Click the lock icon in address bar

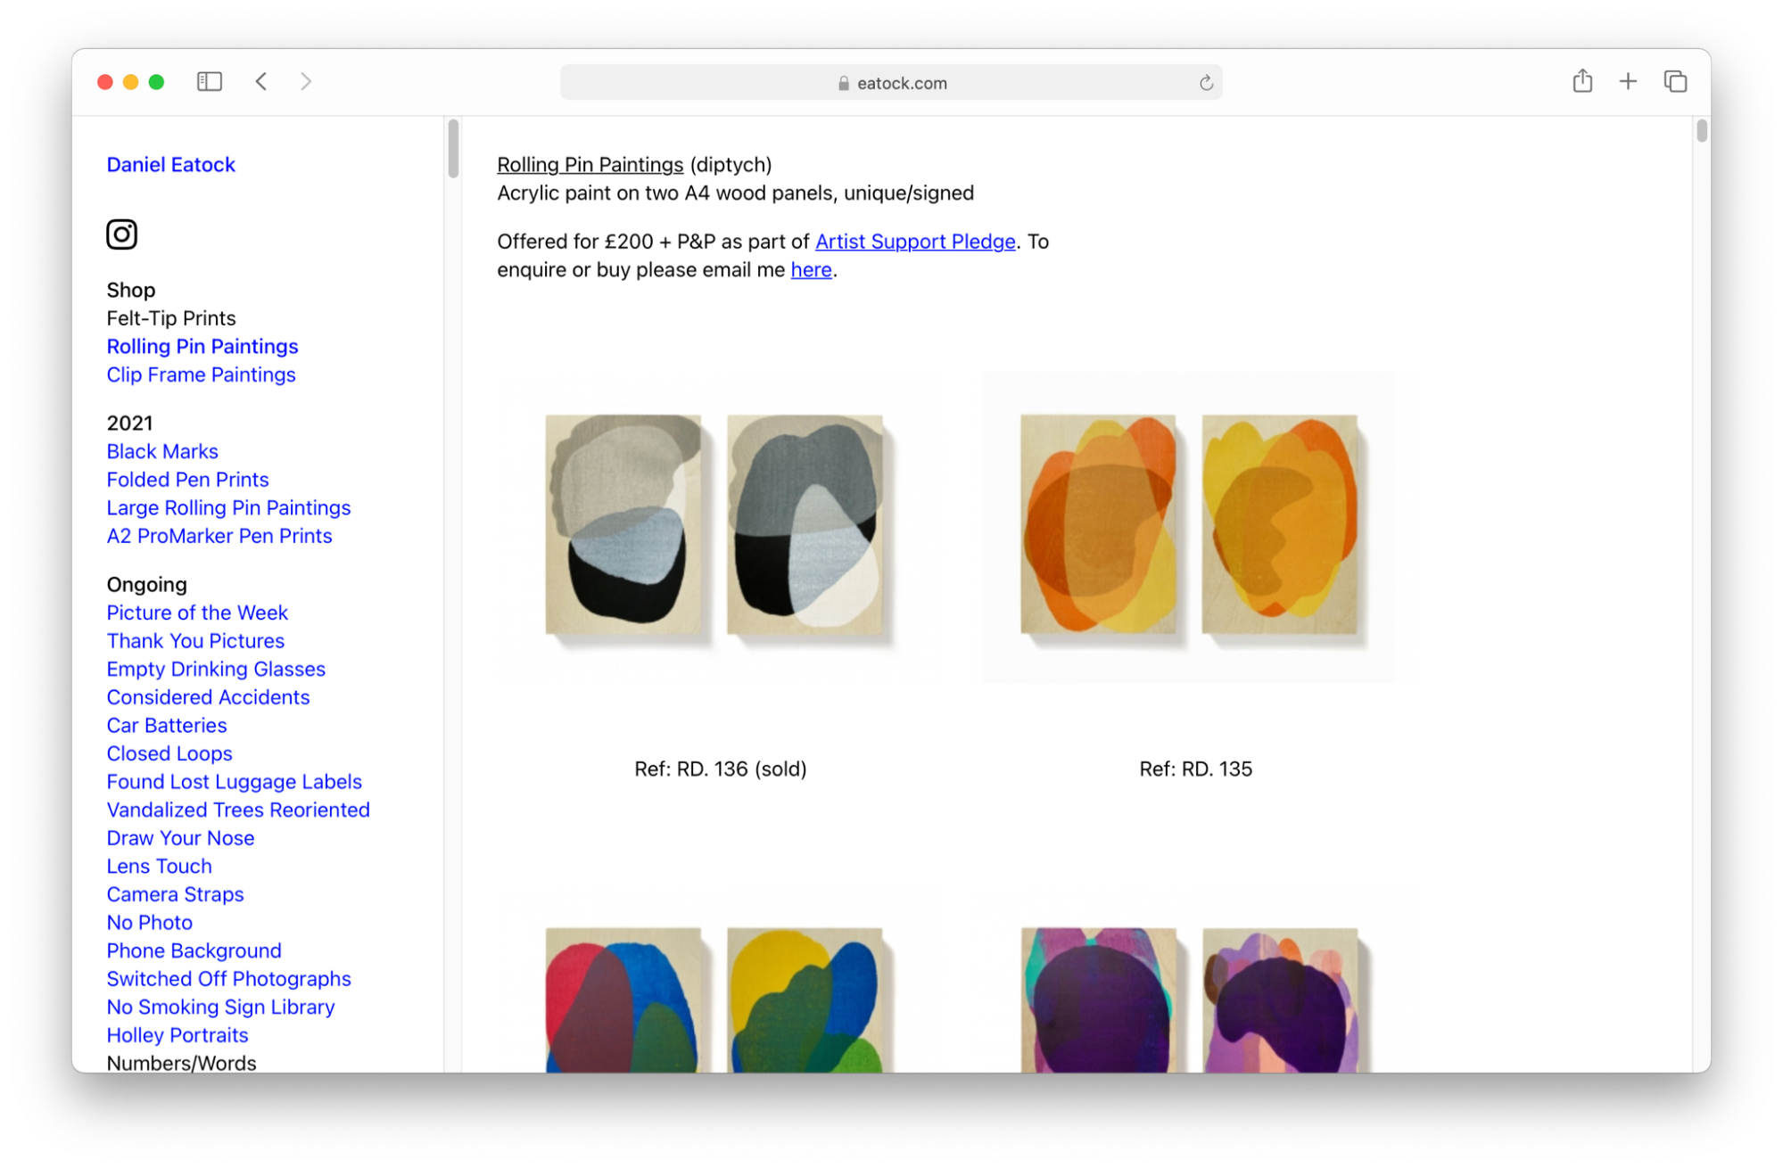click(843, 83)
